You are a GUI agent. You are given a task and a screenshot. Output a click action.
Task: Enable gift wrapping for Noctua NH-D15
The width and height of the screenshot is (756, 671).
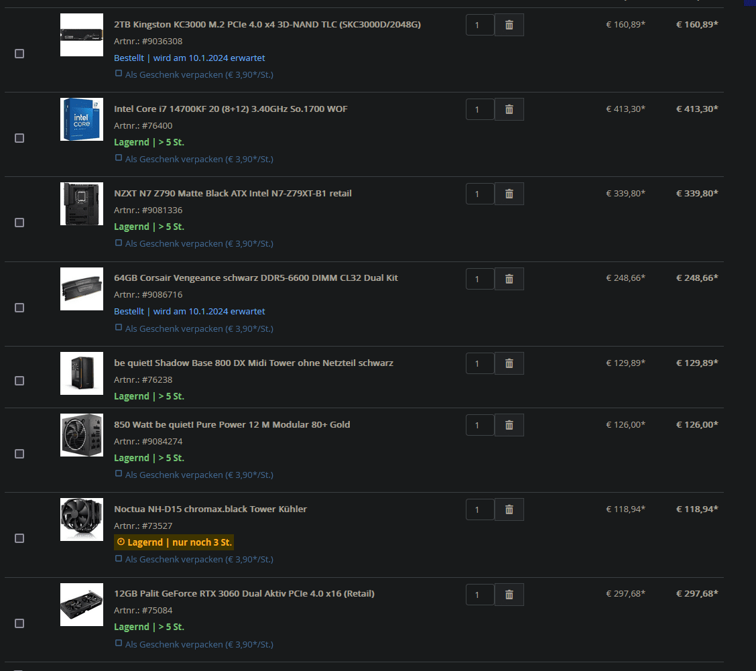[x=119, y=558]
